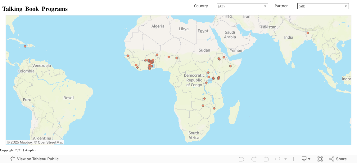Click the Undo arrow icon
The image size is (357, 163).
(x=242, y=159)
